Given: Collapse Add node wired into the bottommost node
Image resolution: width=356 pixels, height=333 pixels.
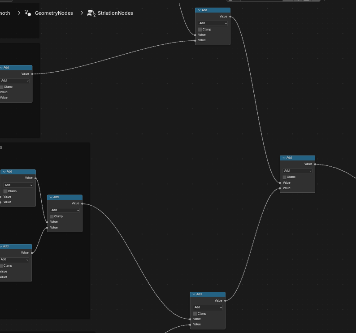Looking at the screenshot, I should (51, 197).
